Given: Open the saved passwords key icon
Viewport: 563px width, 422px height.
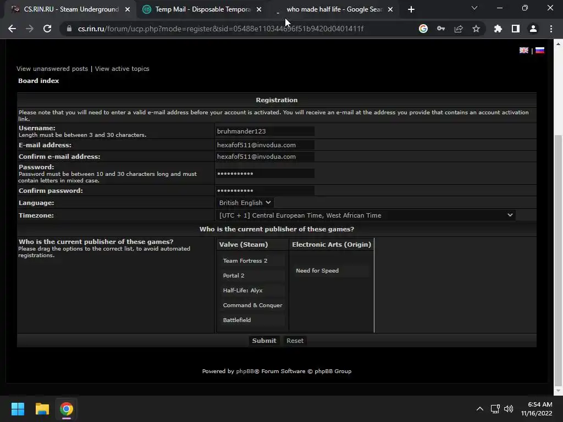Looking at the screenshot, I should 441,29.
